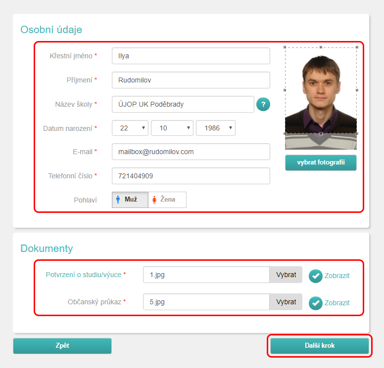The image size is (384, 368).
Task: Focus the Křestní jméno field with Ilya
Action: coord(191,56)
